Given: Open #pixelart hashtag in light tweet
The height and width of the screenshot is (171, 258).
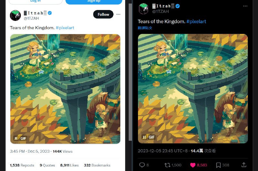Looking at the screenshot, I should point(65,28).
